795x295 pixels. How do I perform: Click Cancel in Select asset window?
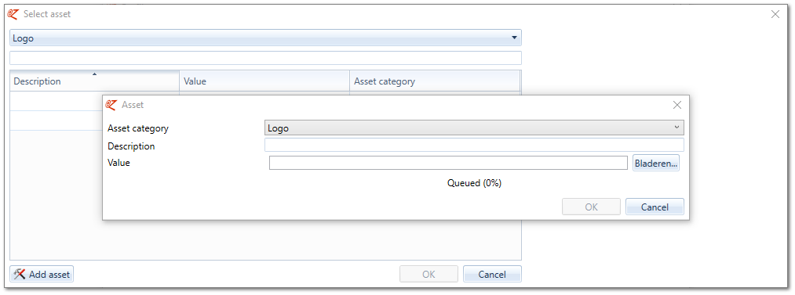(492, 275)
